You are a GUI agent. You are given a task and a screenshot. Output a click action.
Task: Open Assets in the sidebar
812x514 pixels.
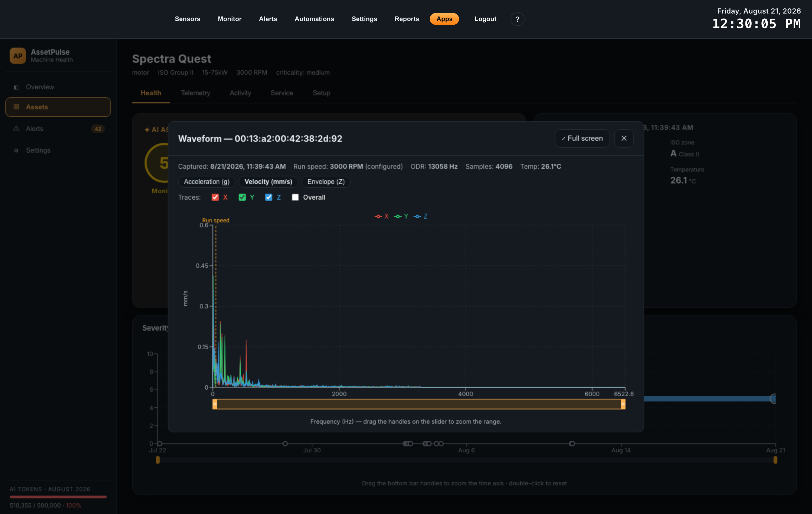tap(58, 107)
